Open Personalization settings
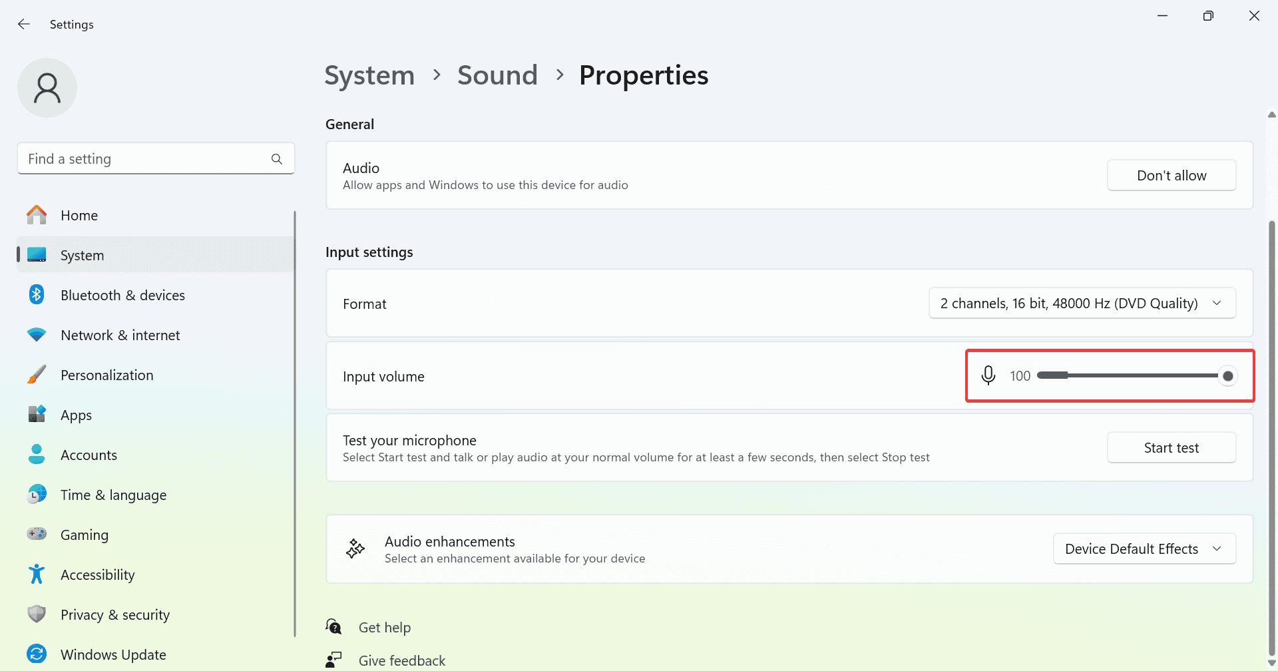 tap(155, 375)
